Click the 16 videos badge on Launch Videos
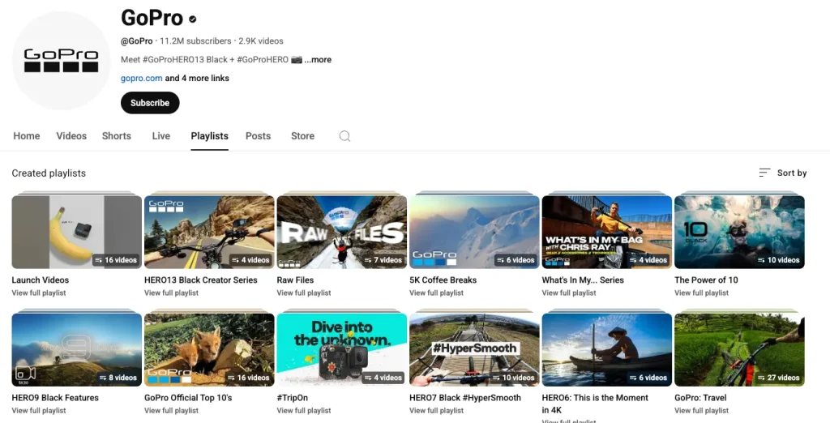 click(x=116, y=260)
